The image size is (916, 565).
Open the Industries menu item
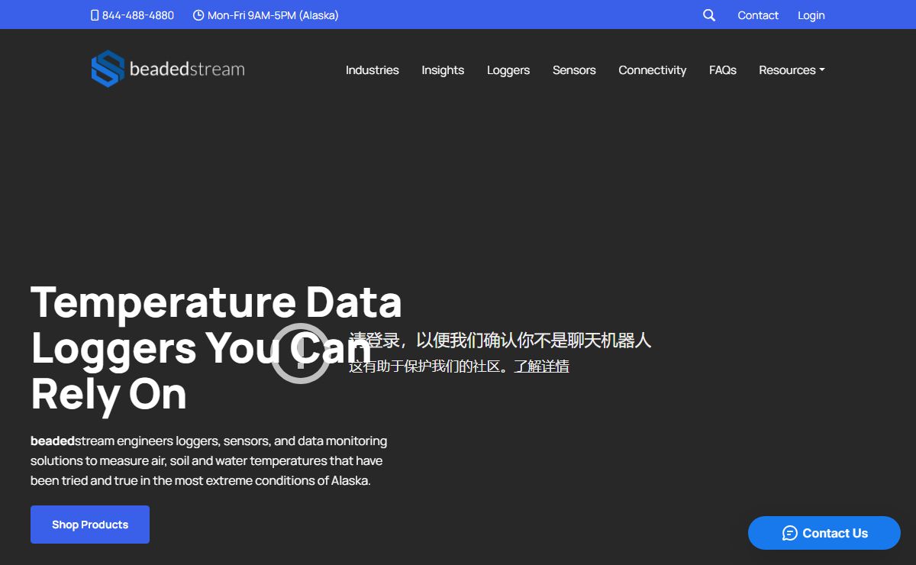[x=373, y=69]
